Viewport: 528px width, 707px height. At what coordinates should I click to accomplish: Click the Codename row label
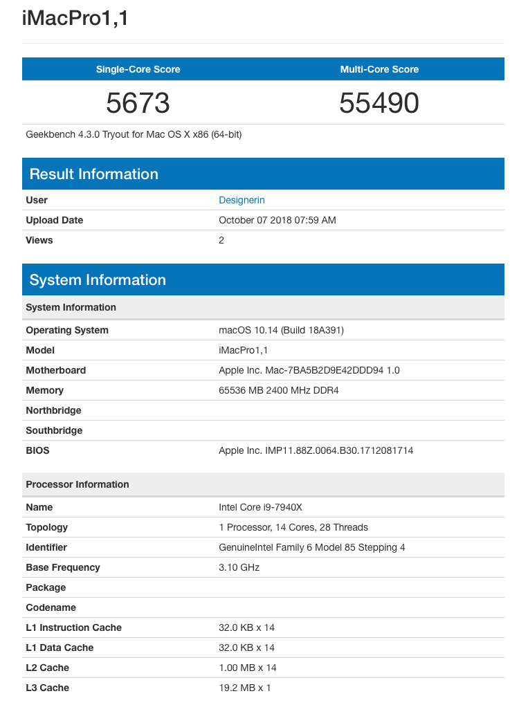pyautogui.click(x=51, y=608)
